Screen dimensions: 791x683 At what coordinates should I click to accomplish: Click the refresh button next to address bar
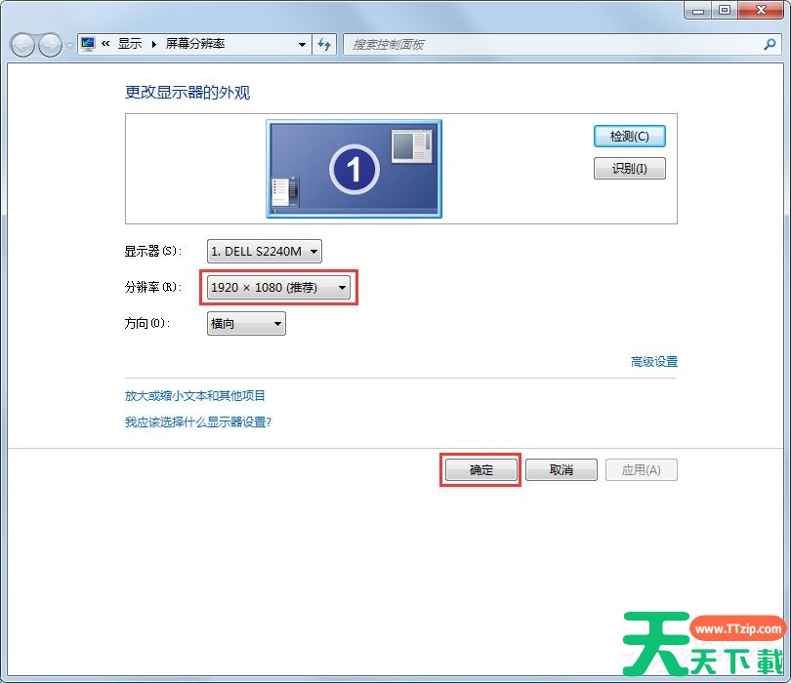324,44
